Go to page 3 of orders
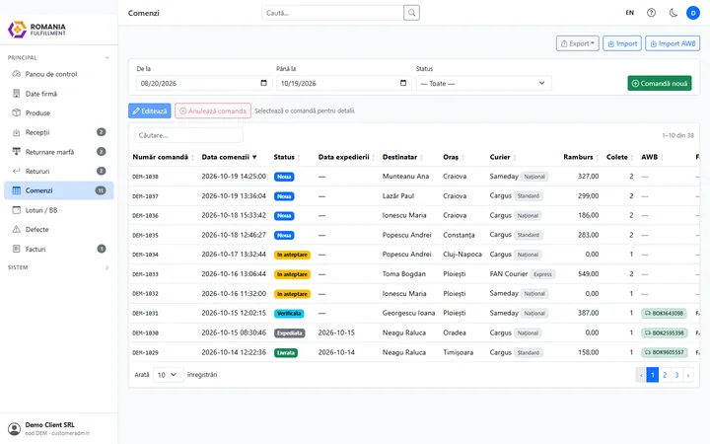The height and width of the screenshot is (444, 710). coord(676,375)
